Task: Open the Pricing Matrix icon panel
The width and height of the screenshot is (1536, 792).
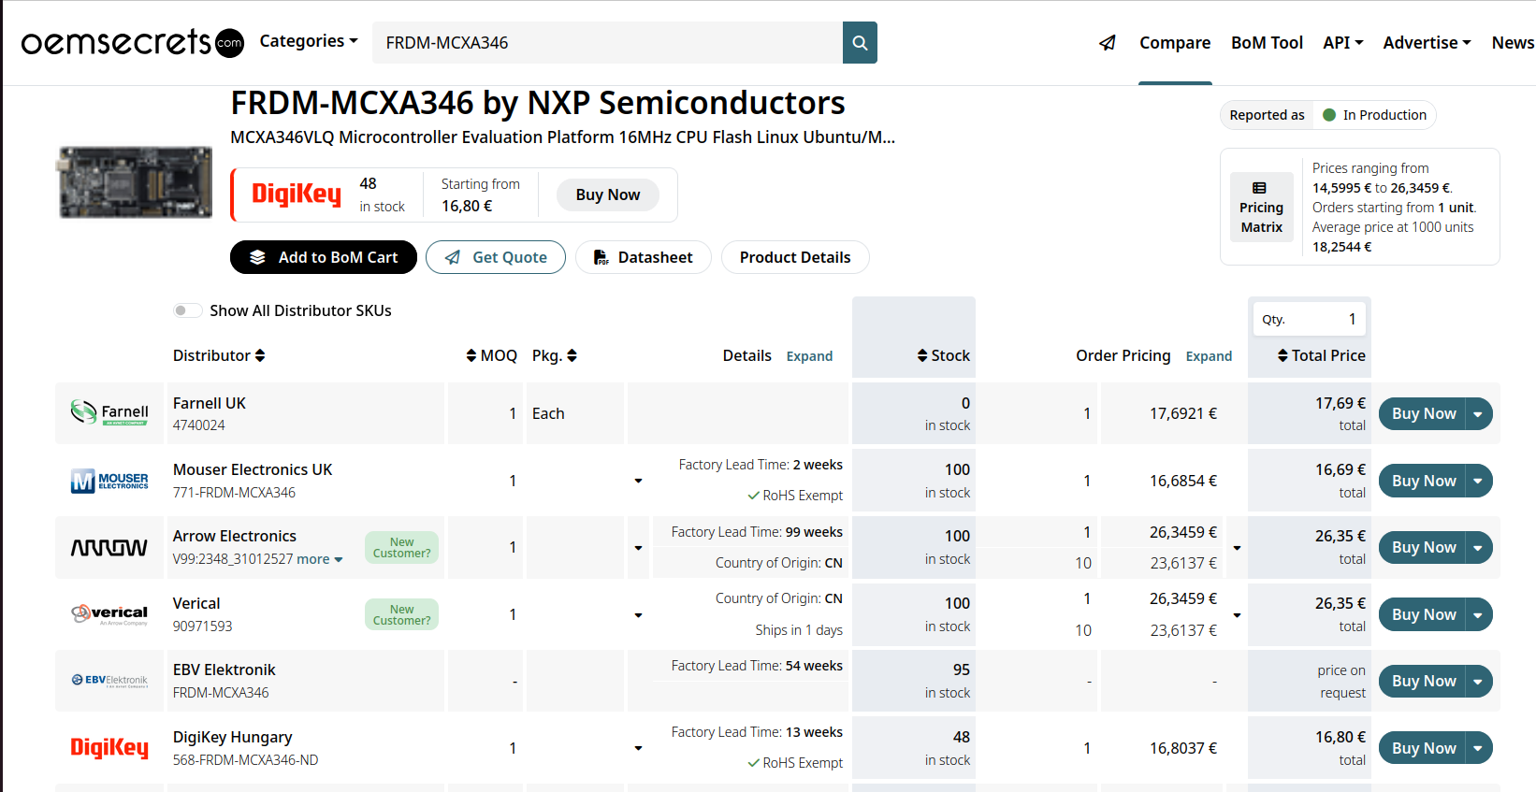Action: (x=1261, y=208)
